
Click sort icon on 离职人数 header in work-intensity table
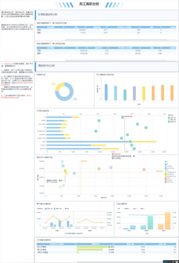144,244
